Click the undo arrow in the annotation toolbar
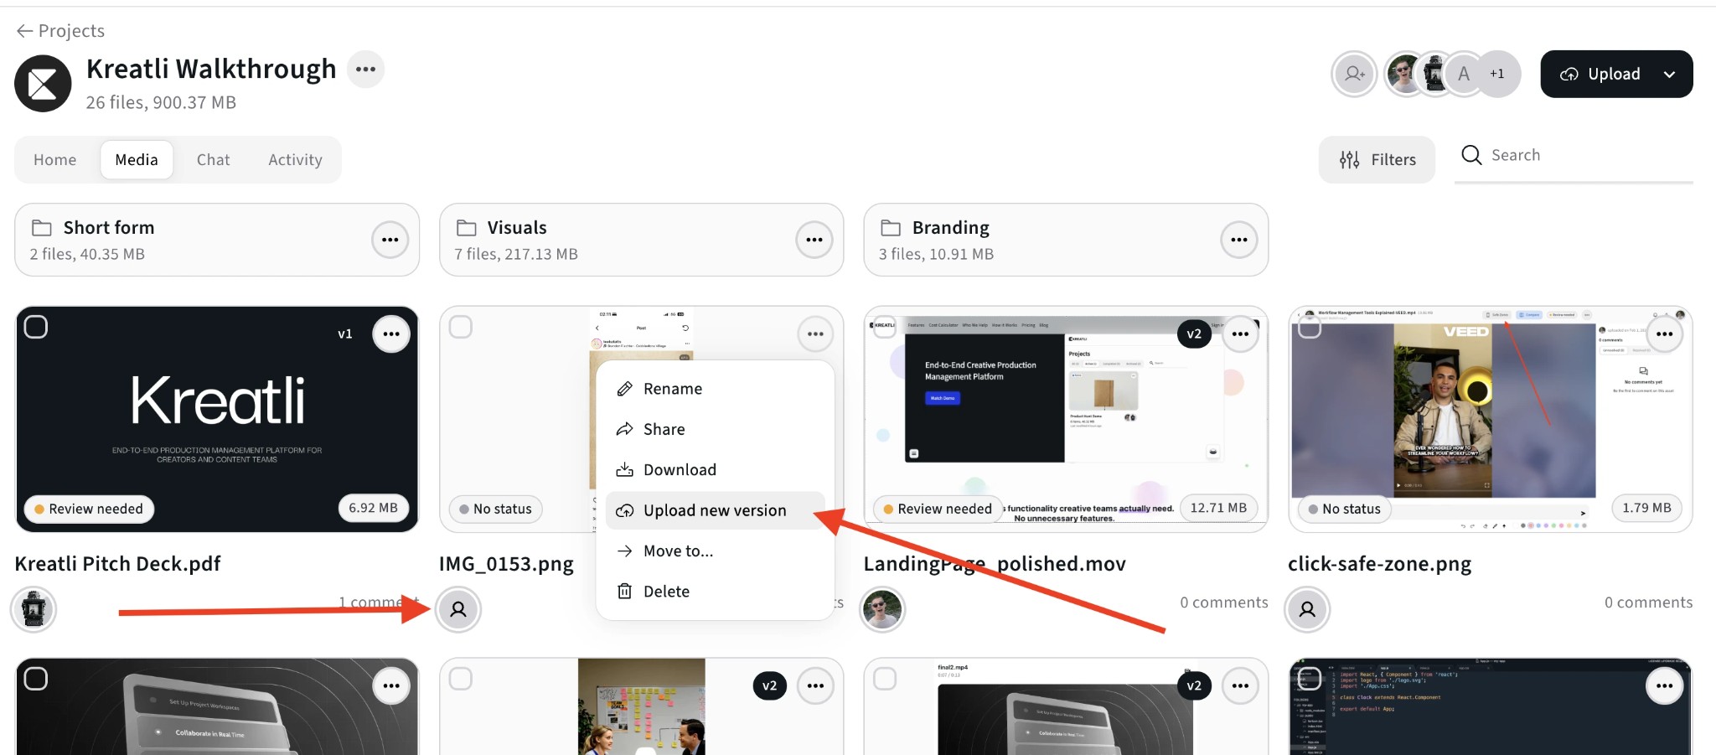Viewport: 1716px width, 755px height. click(x=1464, y=526)
